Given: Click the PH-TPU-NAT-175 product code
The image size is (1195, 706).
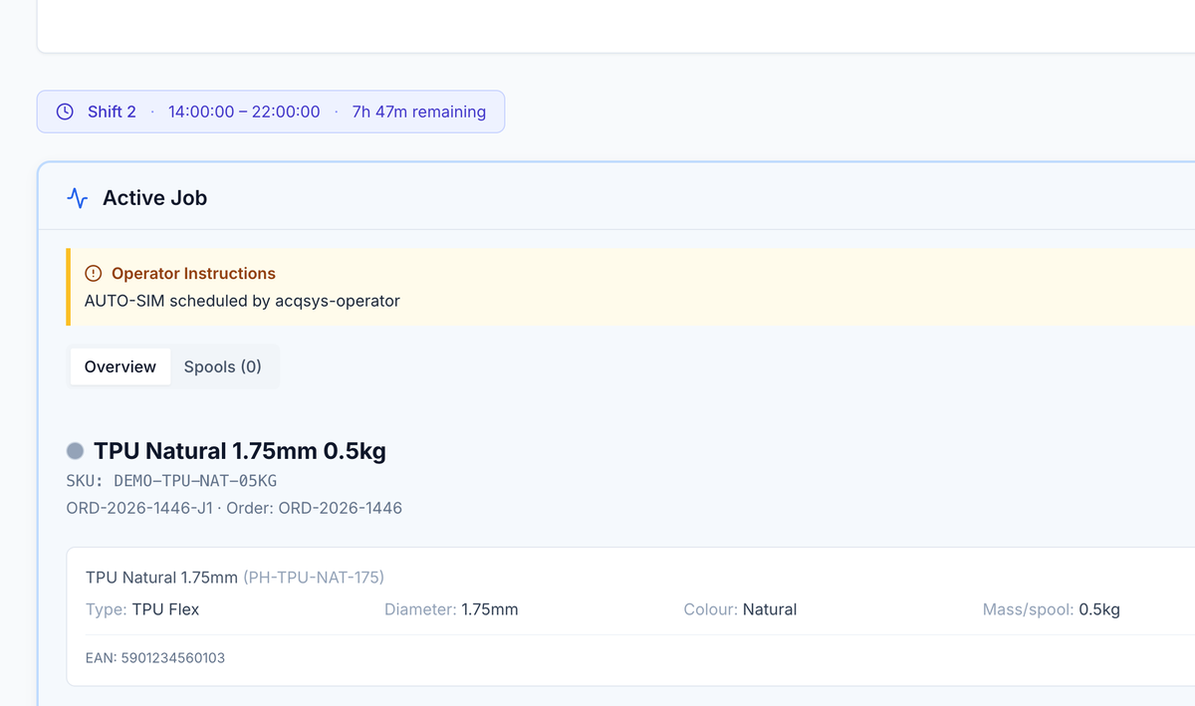Looking at the screenshot, I should coord(314,578).
